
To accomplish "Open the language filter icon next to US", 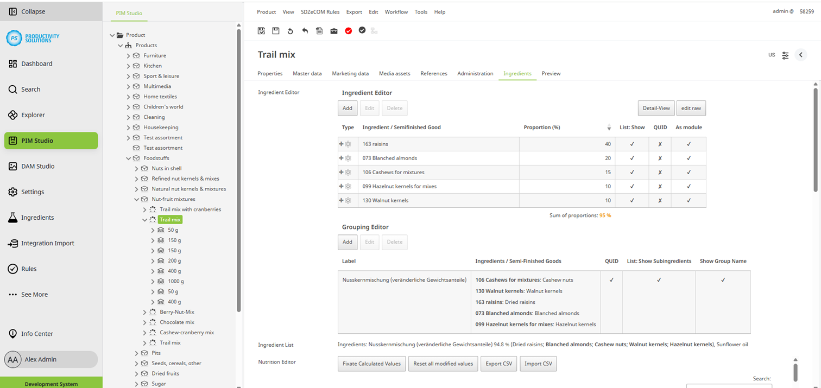I will 785,55.
